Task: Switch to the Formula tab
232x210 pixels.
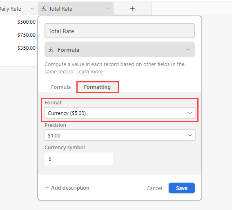Action: pyautogui.click(x=61, y=87)
